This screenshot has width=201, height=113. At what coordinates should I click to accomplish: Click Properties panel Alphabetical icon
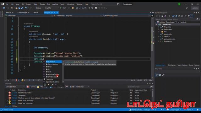160,75
